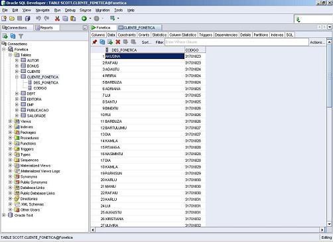The width and height of the screenshot is (333, 242).
Task: Collapse the CLIENTE_FONETICA table node
Action: pyautogui.click(x=17, y=77)
